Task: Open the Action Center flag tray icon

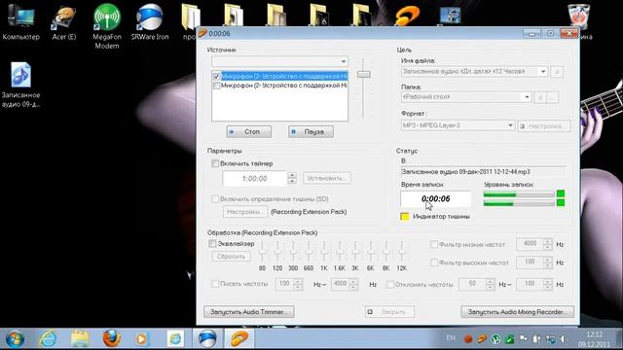Action: click(524, 338)
